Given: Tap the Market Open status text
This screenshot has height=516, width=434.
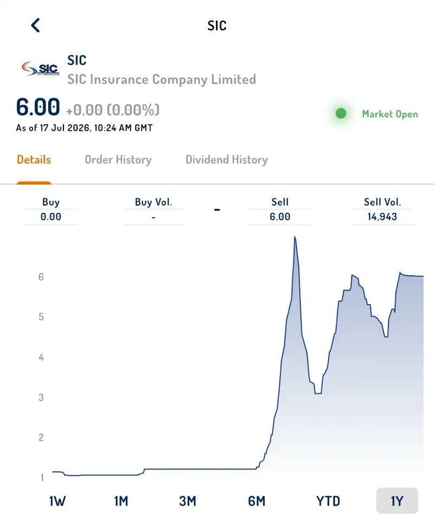Looking at the screenshot, I should tap(390, 114).
